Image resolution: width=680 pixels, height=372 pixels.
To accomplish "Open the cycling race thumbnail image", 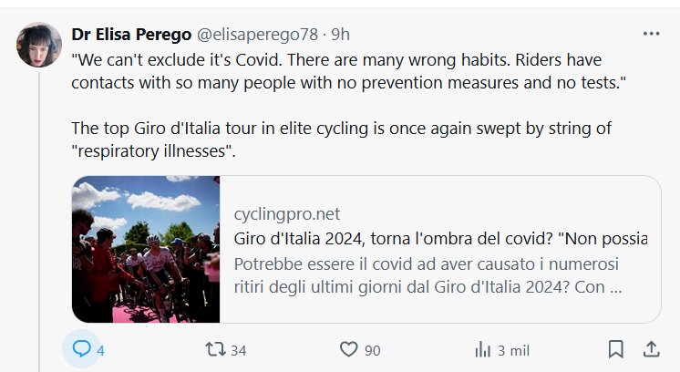I will click(146, 249).
